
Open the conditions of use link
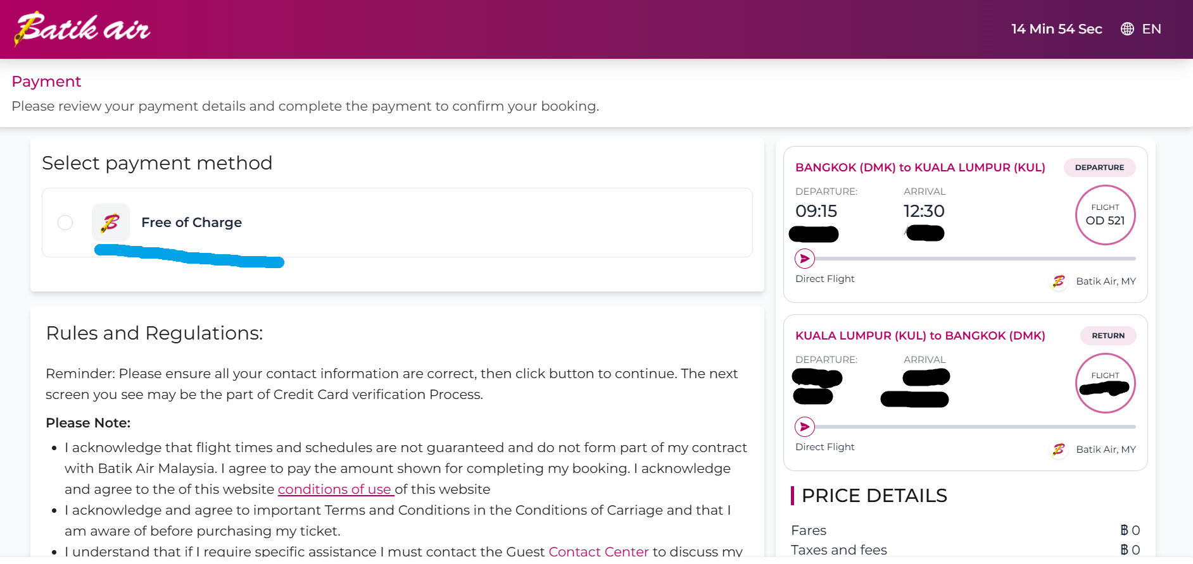(335, 489)
